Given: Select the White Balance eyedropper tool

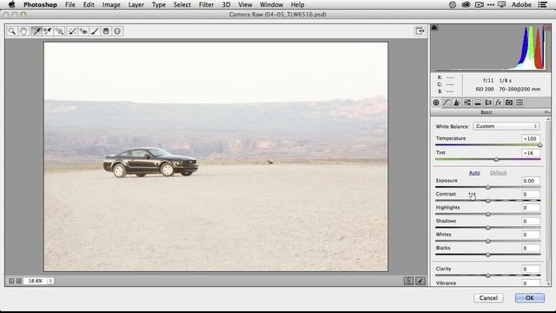Looking at the screenshot, I should coord(36,31).
